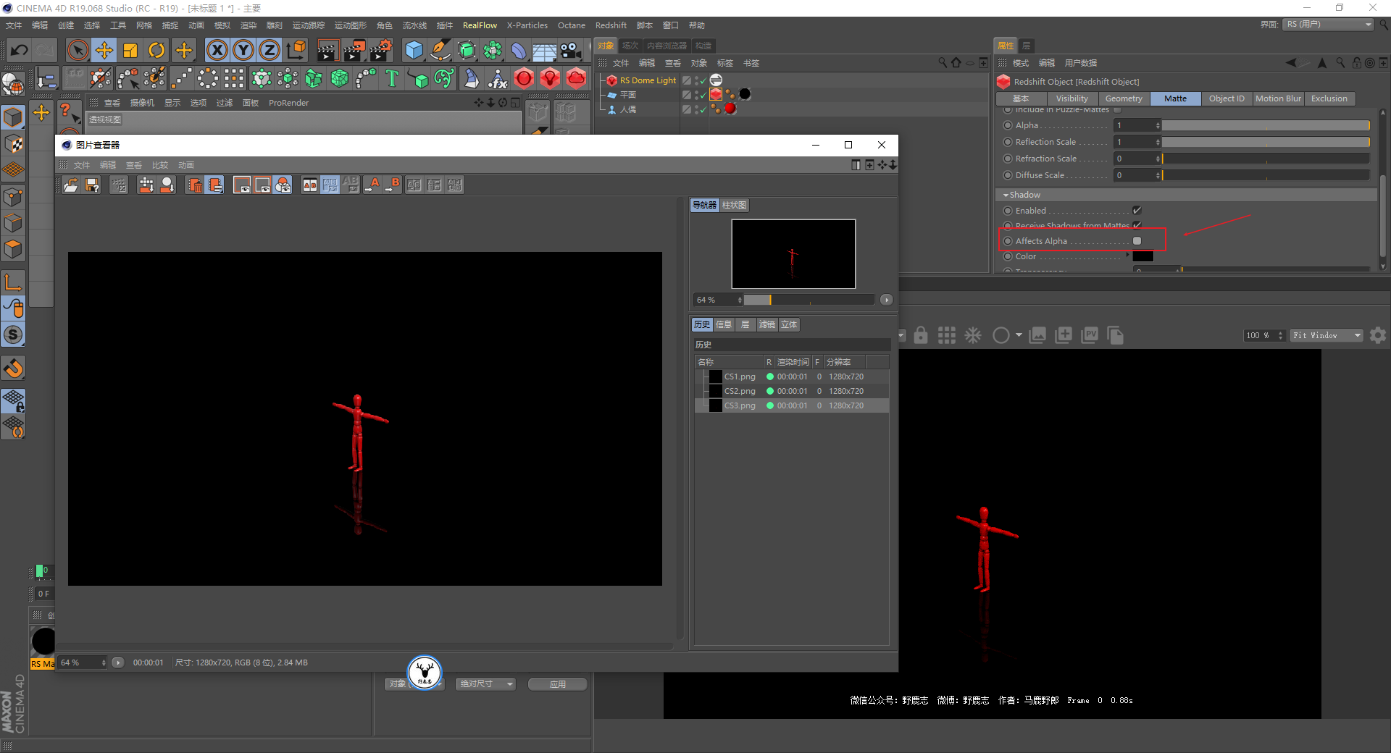The height and width of the screenshot is (753, 1391).
Task: Switch to the Visibility tab
Action: click(x=1072, y=98)
